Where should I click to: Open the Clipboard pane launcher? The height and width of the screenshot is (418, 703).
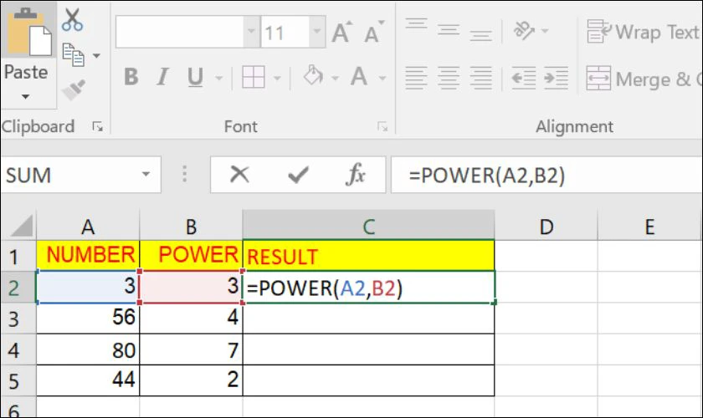(x=97, y=127)
